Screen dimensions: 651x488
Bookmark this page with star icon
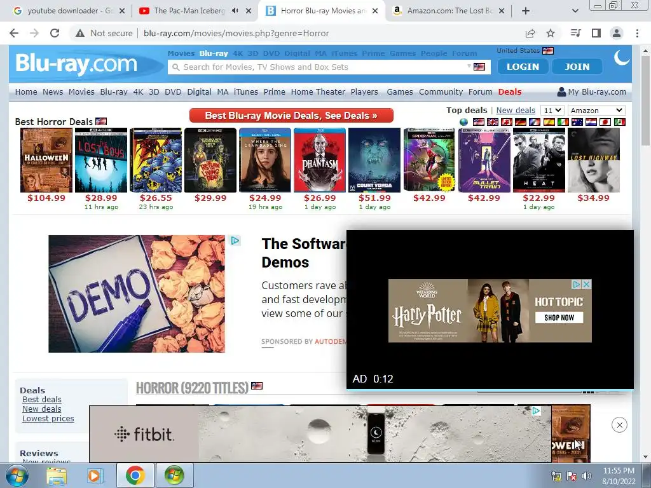(x=551, y=33)
